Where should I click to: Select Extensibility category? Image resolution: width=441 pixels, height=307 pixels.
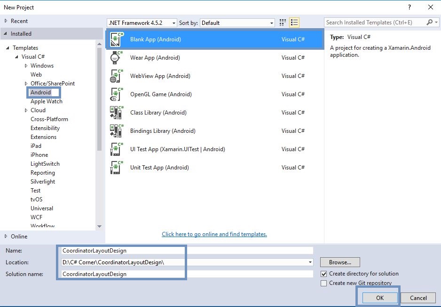45,128
